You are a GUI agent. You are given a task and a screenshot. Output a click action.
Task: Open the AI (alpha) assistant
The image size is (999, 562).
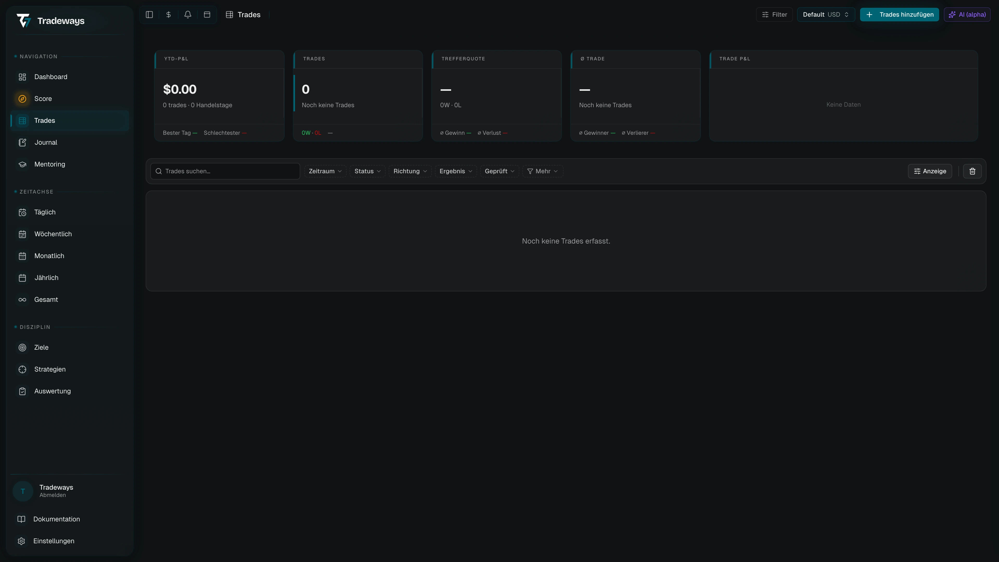pos(967,15)
